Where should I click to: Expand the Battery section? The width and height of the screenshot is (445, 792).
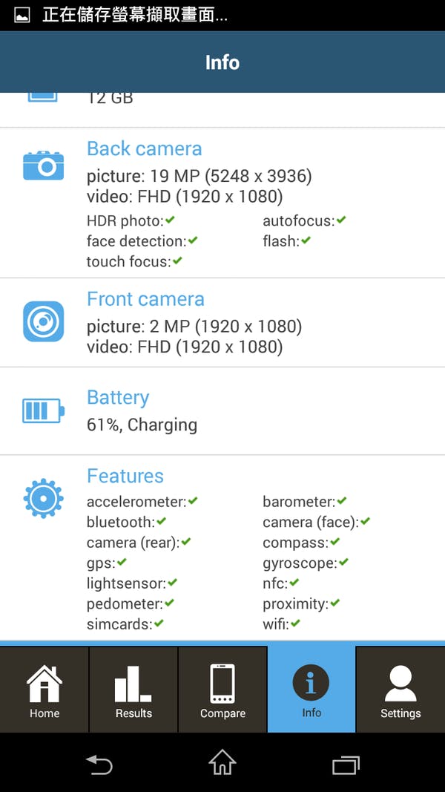pyautogui.click(x=117, y=398)
